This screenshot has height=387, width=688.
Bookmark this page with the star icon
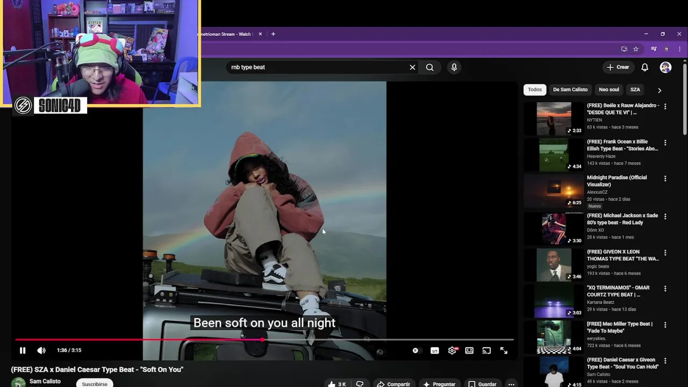click(636, 49)
